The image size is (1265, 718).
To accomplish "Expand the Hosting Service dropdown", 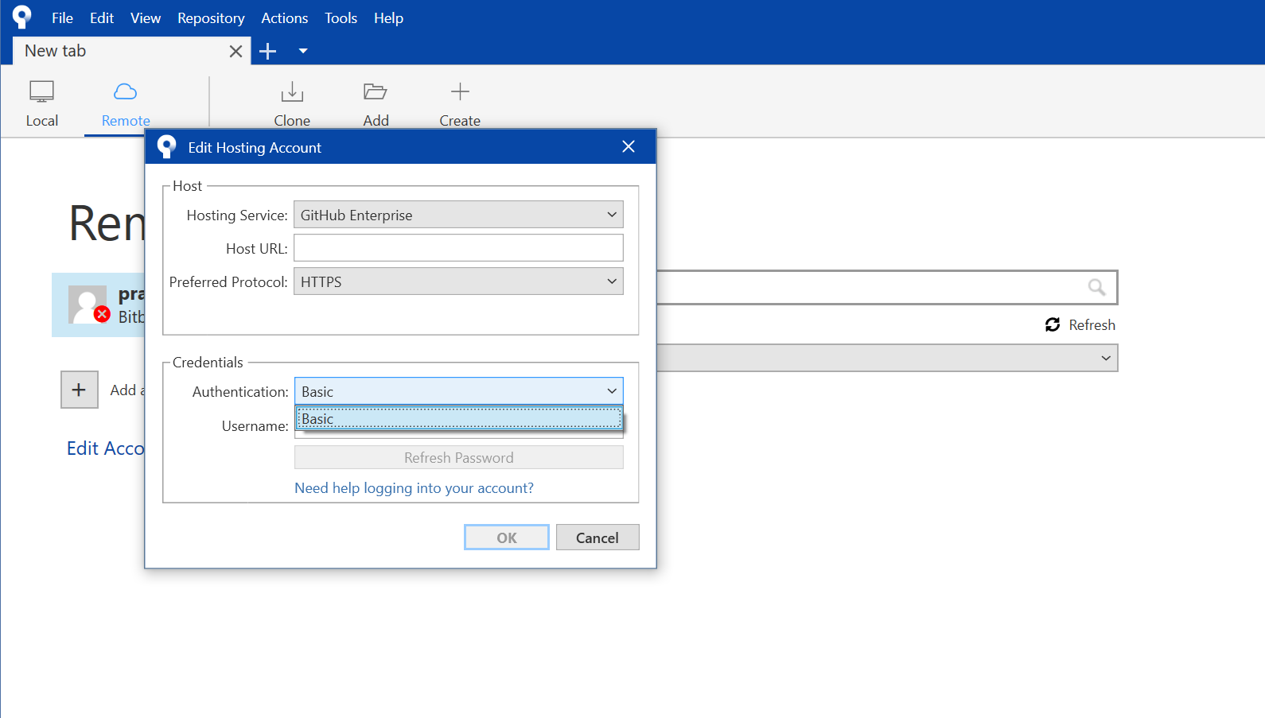I will click(x=458, y=215).
